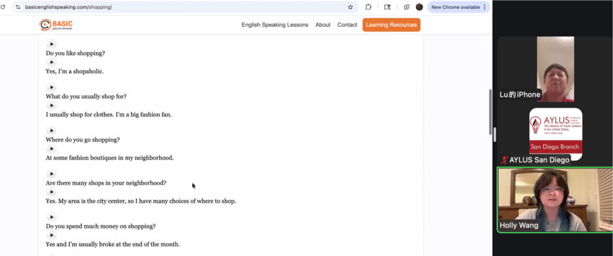Play audio for "Do you like shopping?"
The image size is (613, 256).
pos(51,44)
